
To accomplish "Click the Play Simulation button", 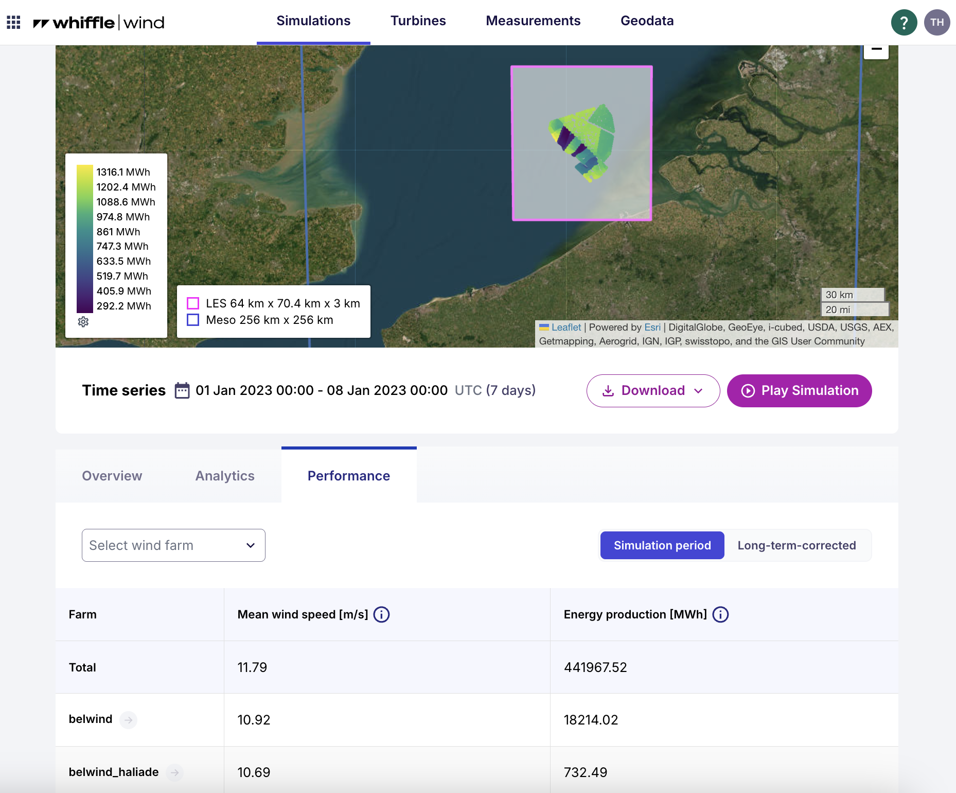I will coord(799,391).
